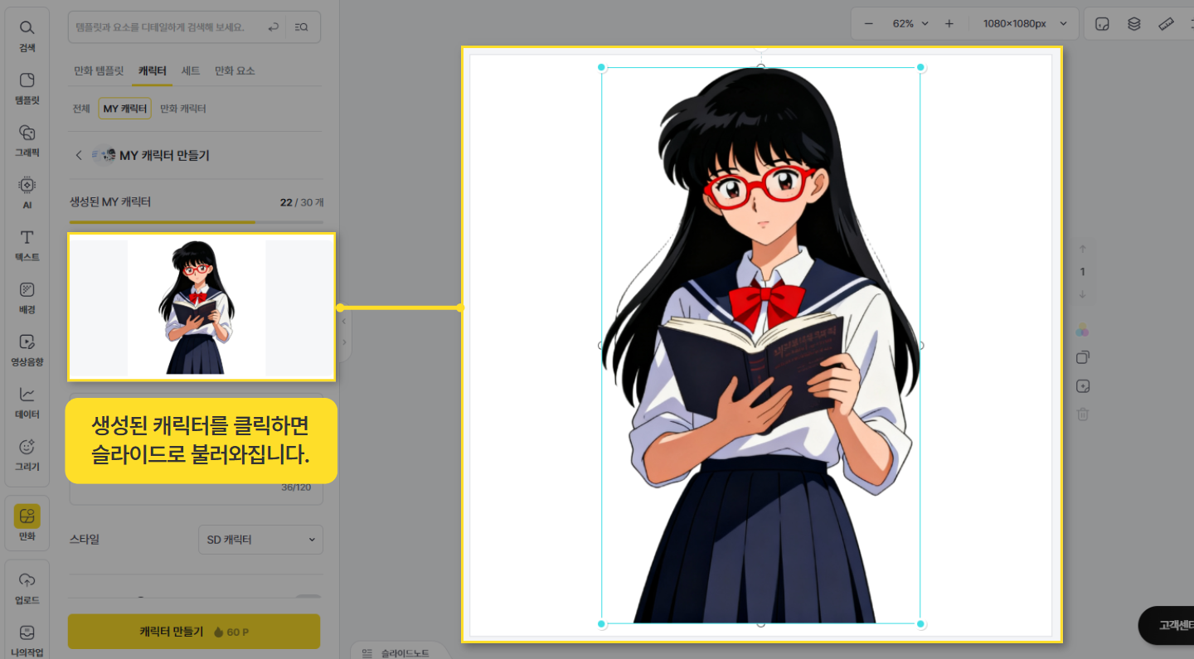Select the 만화 캐릭터 filter chip
Screen dimensions: 1194x659
183,109
